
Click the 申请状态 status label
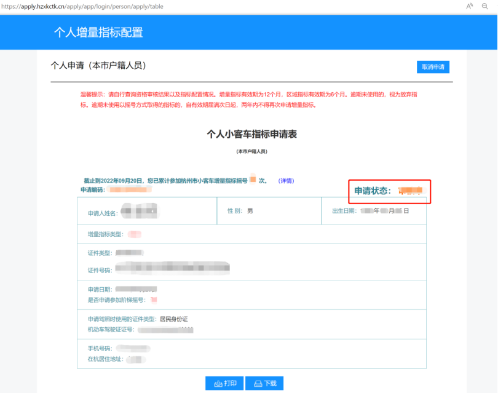coord(373,191)
